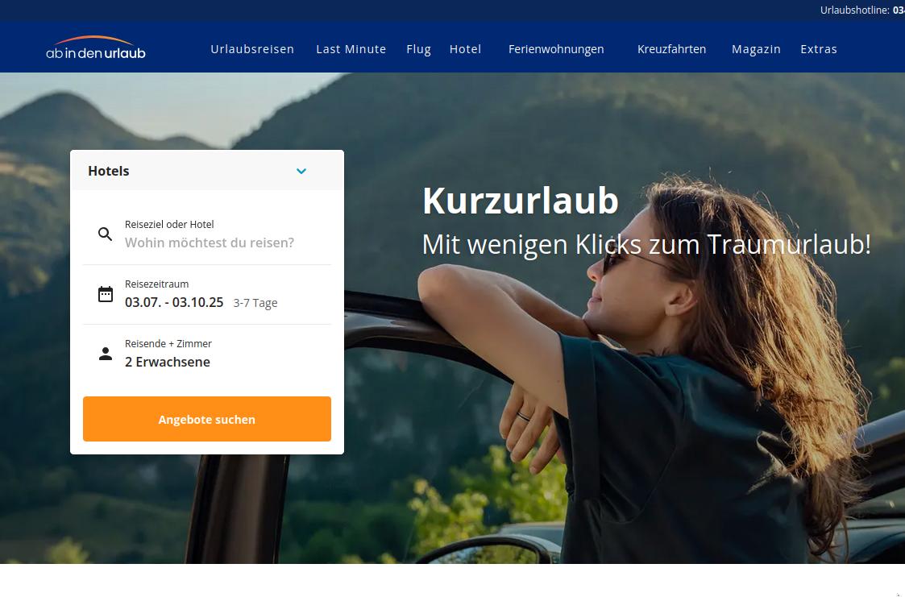
Task: Open the Reisezeitraum date range picker
Action: [x=206, y=294]
